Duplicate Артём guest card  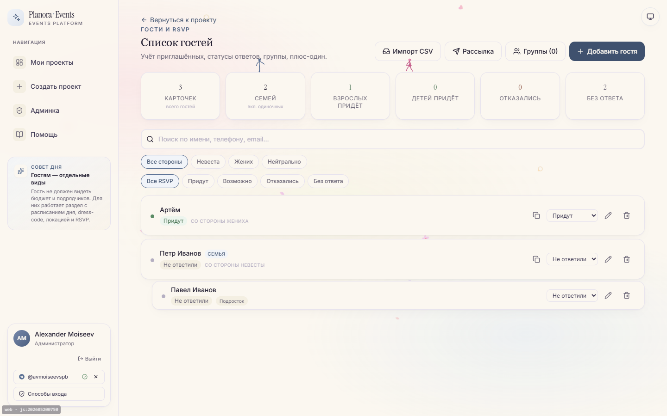536,215
